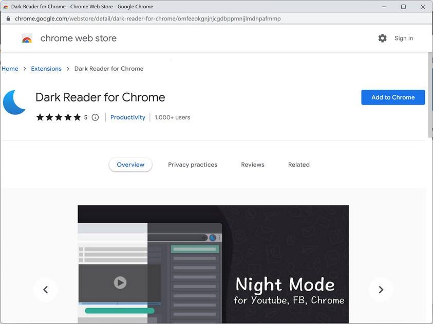433x324 pixels.
Task: Show next screenshot with right arrow
Action: click(x=381, y=290)
